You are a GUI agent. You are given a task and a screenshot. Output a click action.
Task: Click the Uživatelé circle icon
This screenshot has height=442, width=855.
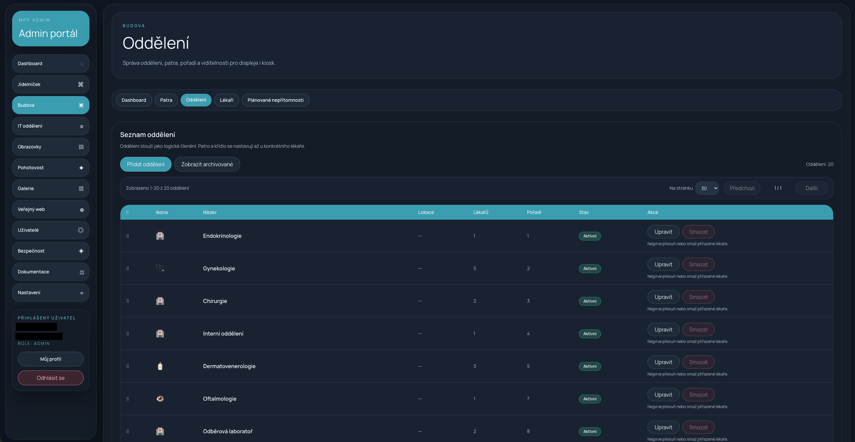[81, 230]
